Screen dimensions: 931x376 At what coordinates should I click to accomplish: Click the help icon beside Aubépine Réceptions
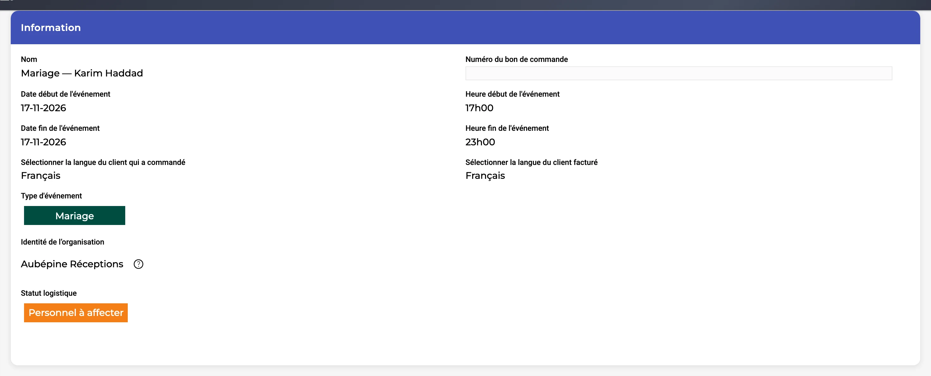(x=139, y=264)
